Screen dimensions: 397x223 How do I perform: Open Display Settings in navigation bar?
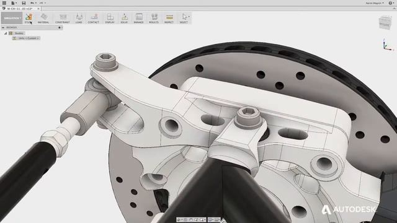coord(210,219)
